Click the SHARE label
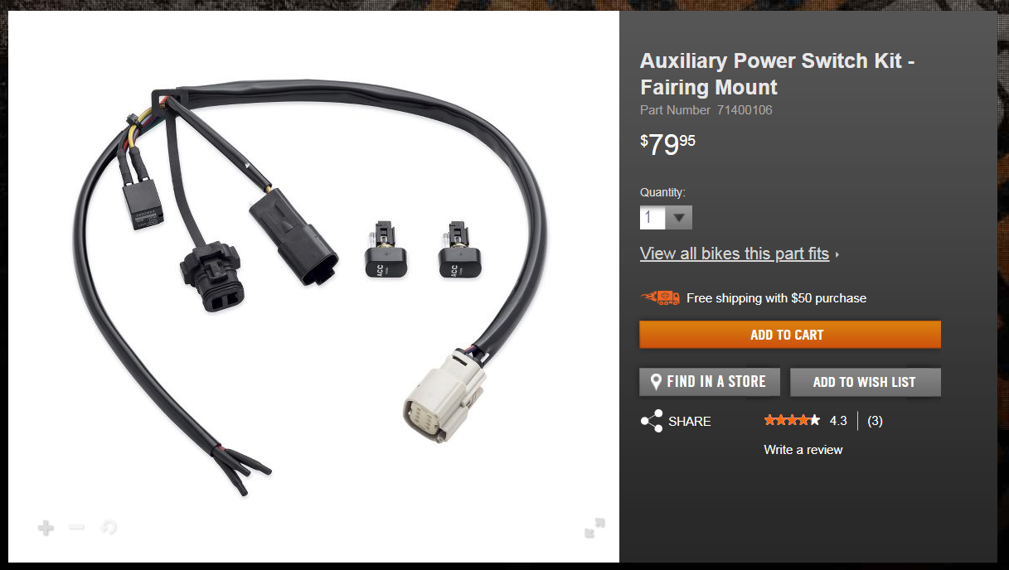 point(690,421)
